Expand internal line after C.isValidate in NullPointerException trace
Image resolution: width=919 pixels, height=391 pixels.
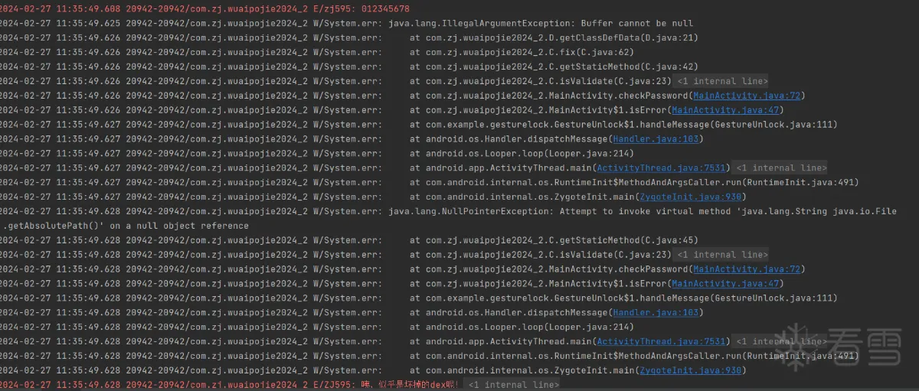coord(721,255)
